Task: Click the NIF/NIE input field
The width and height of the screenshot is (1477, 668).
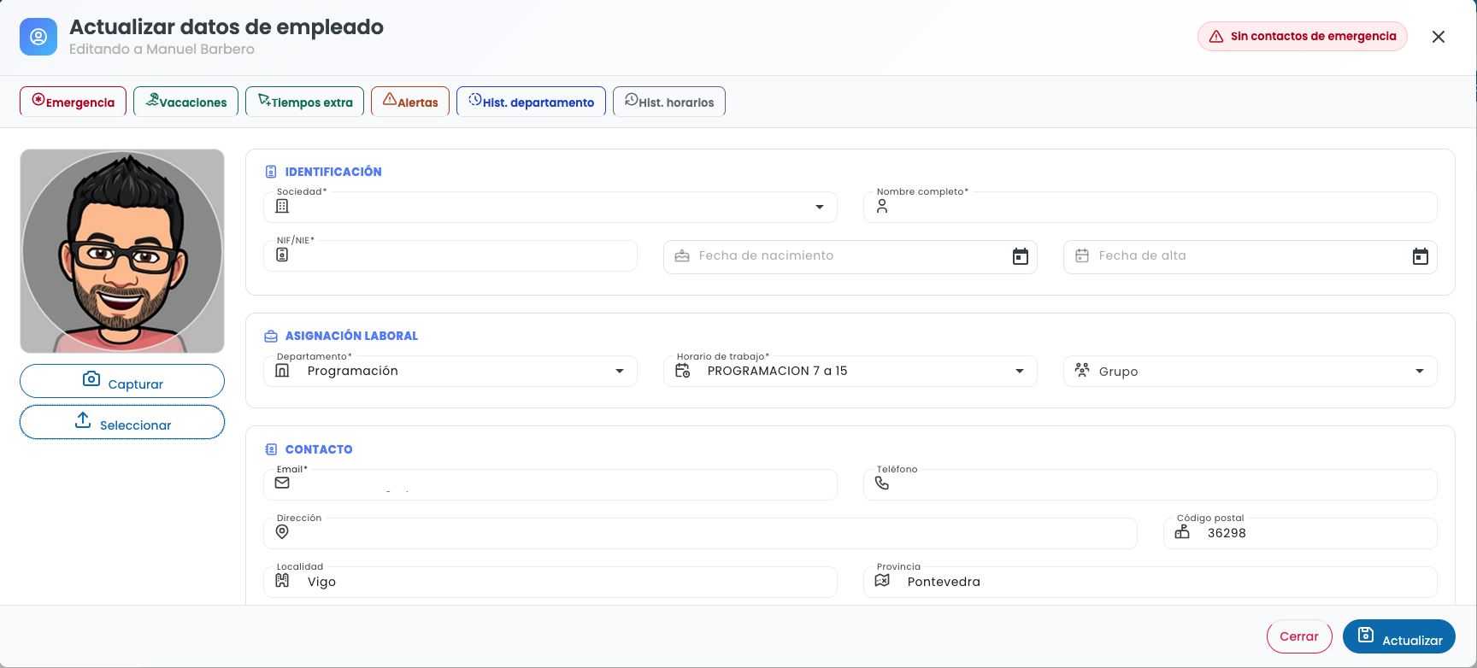Action: (x=450, y=256)
